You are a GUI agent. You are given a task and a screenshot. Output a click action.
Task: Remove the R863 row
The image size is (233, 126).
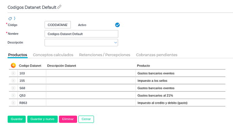point(13,103)
